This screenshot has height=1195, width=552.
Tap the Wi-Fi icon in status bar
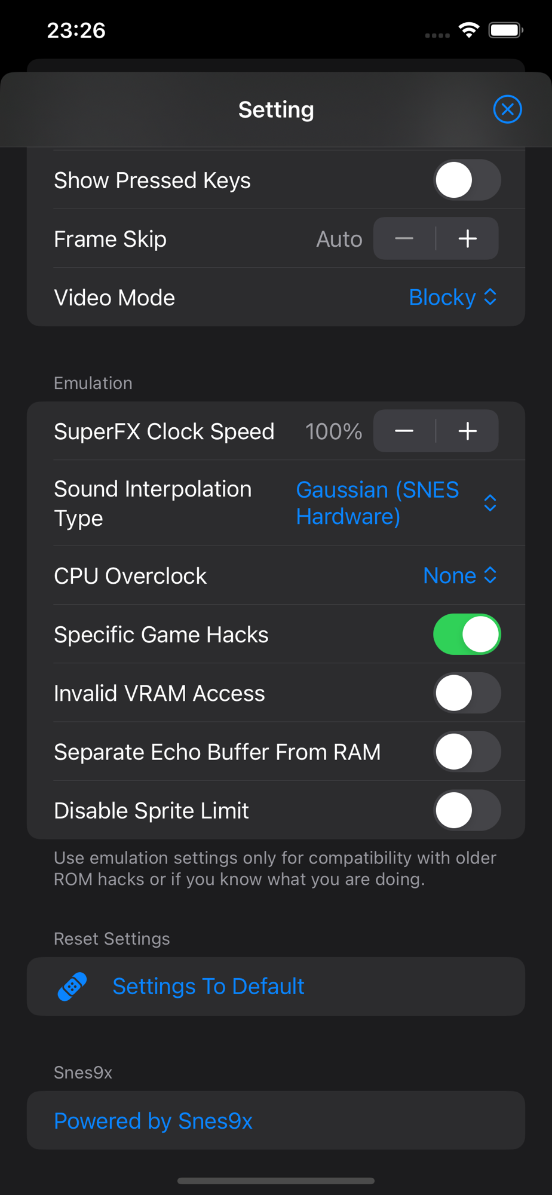[x=469, y=30]
